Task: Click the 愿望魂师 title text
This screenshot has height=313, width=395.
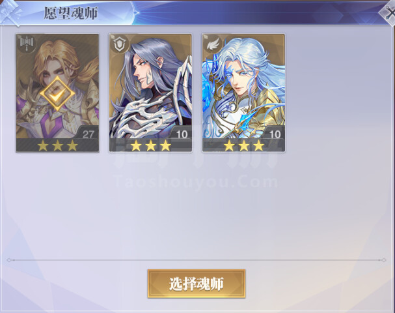Action: 71,13
